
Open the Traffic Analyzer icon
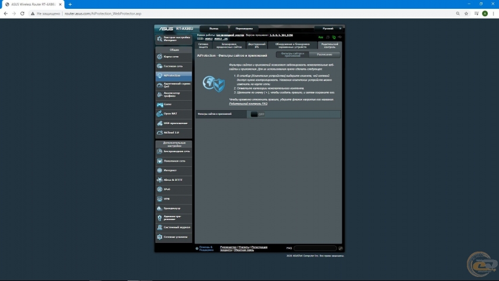tap(160, 95)
